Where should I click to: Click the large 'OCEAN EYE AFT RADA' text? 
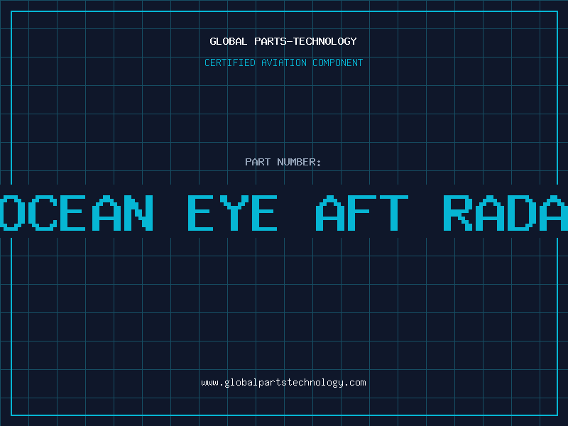click(x=284, y=212)
